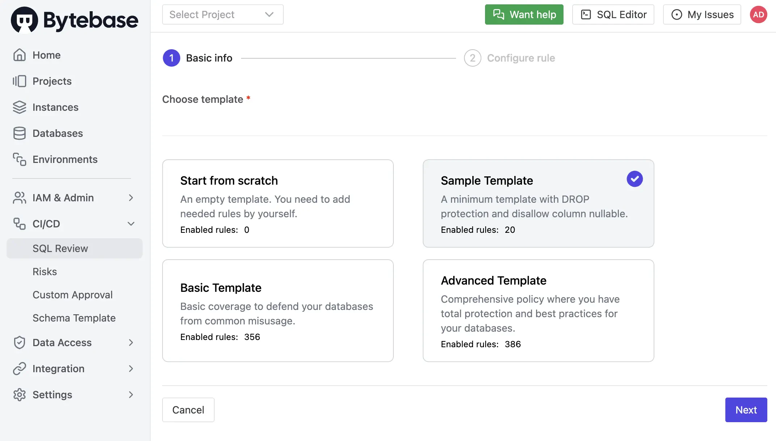Screen dimensions: 776x441
Task: Click the Cancel button
Action: [x=188, y=410]
